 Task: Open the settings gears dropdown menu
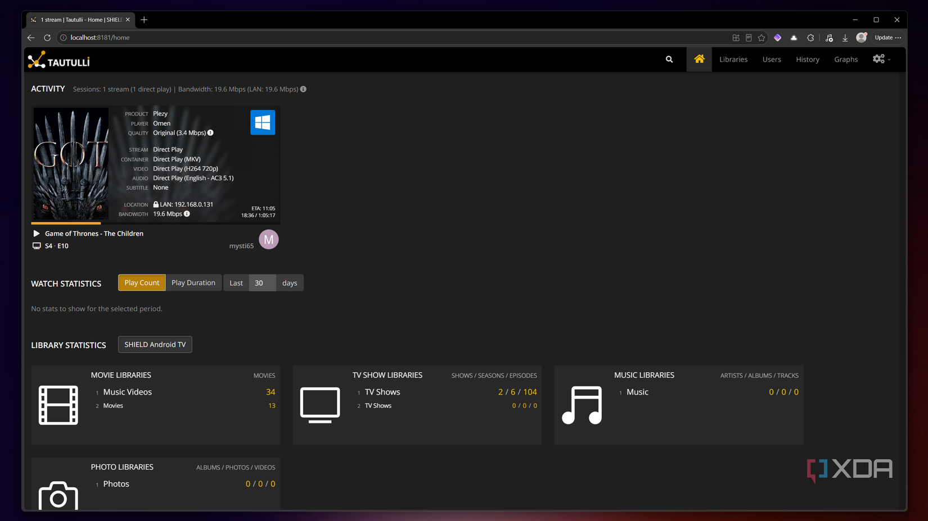point(881,60)
